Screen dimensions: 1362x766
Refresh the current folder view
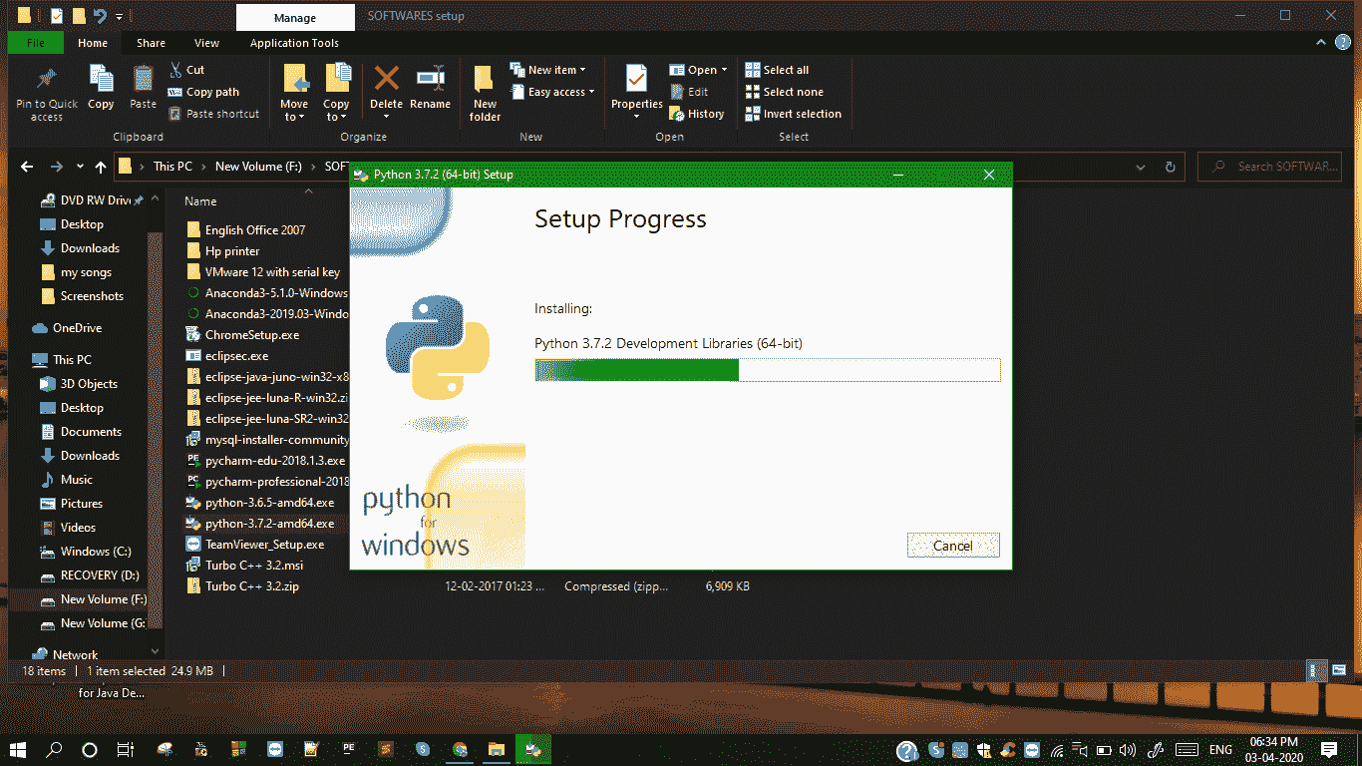pyautogui.click(x=1171, y=167)
